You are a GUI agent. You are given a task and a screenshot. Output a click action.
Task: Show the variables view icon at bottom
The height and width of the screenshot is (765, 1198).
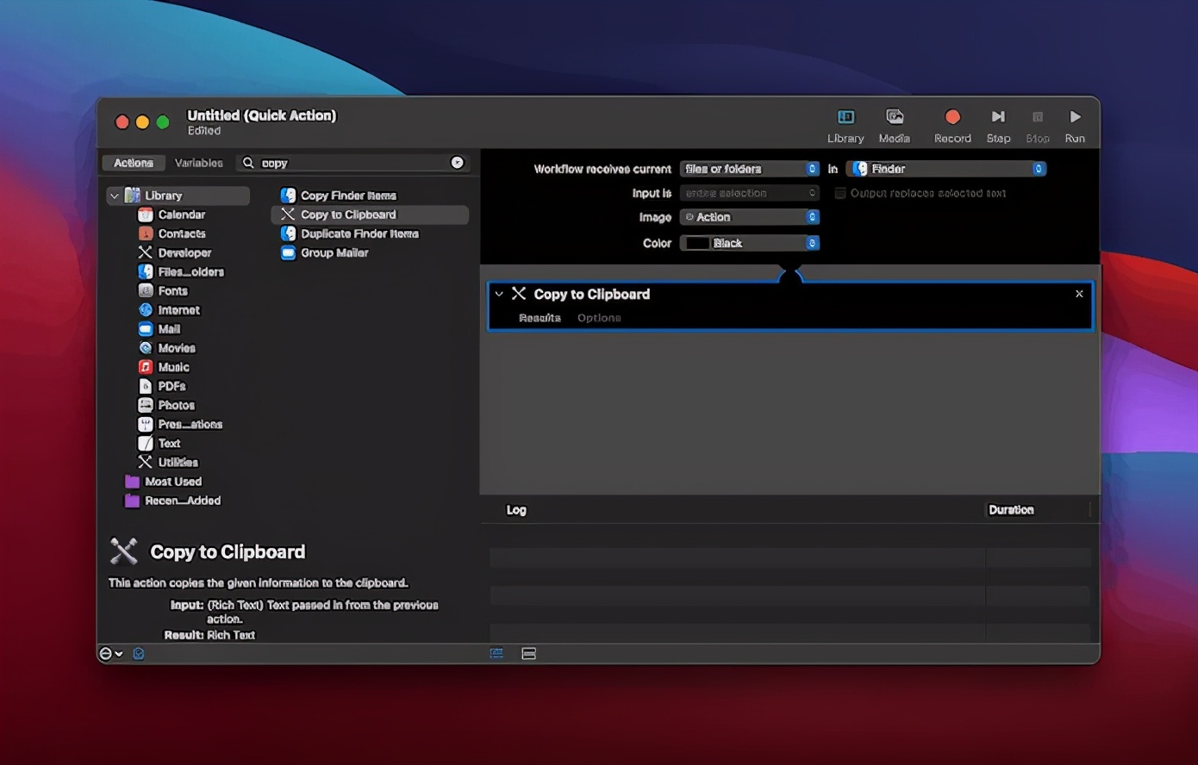click(529, 654)
